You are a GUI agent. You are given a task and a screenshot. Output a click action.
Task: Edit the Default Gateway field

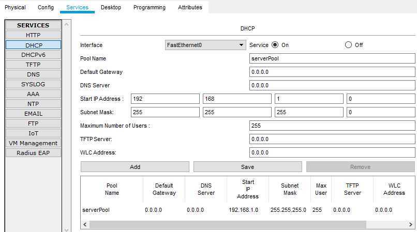(332, 72)
